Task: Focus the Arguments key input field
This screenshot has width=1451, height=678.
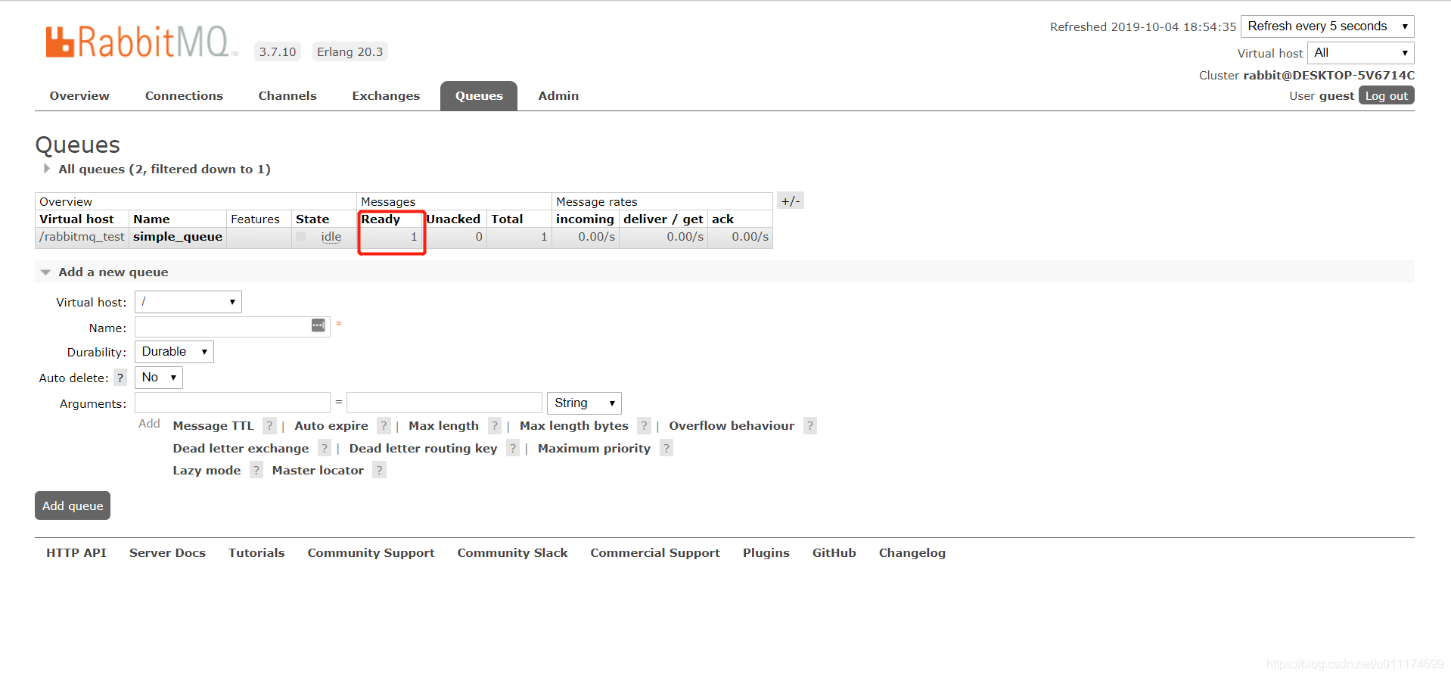Action: [x=232, y=403]
